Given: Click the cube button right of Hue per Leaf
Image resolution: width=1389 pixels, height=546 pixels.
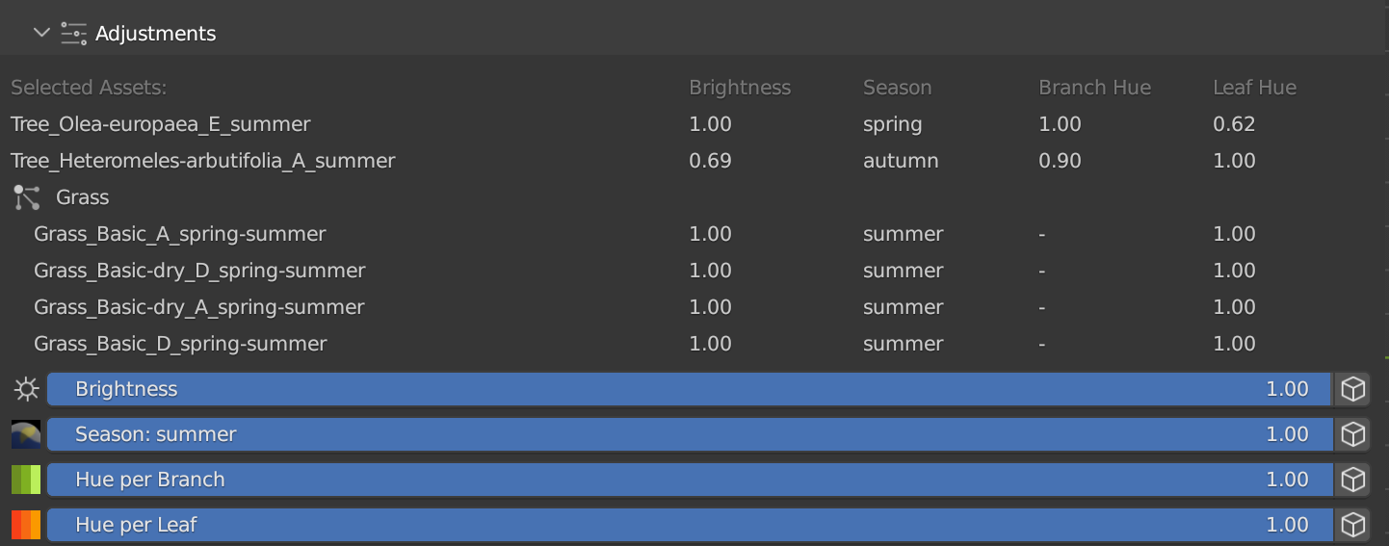Looking at the screenshot, I should point(1353,525).
